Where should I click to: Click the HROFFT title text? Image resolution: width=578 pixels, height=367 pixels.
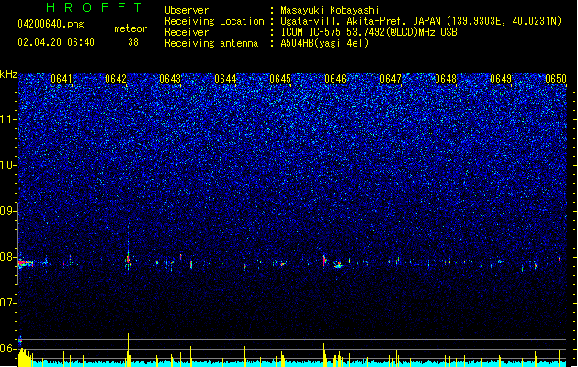click(95, 7)
